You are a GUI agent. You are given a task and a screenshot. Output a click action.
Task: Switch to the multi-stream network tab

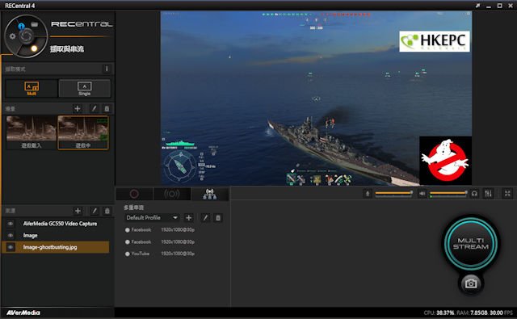click(210, 194)
